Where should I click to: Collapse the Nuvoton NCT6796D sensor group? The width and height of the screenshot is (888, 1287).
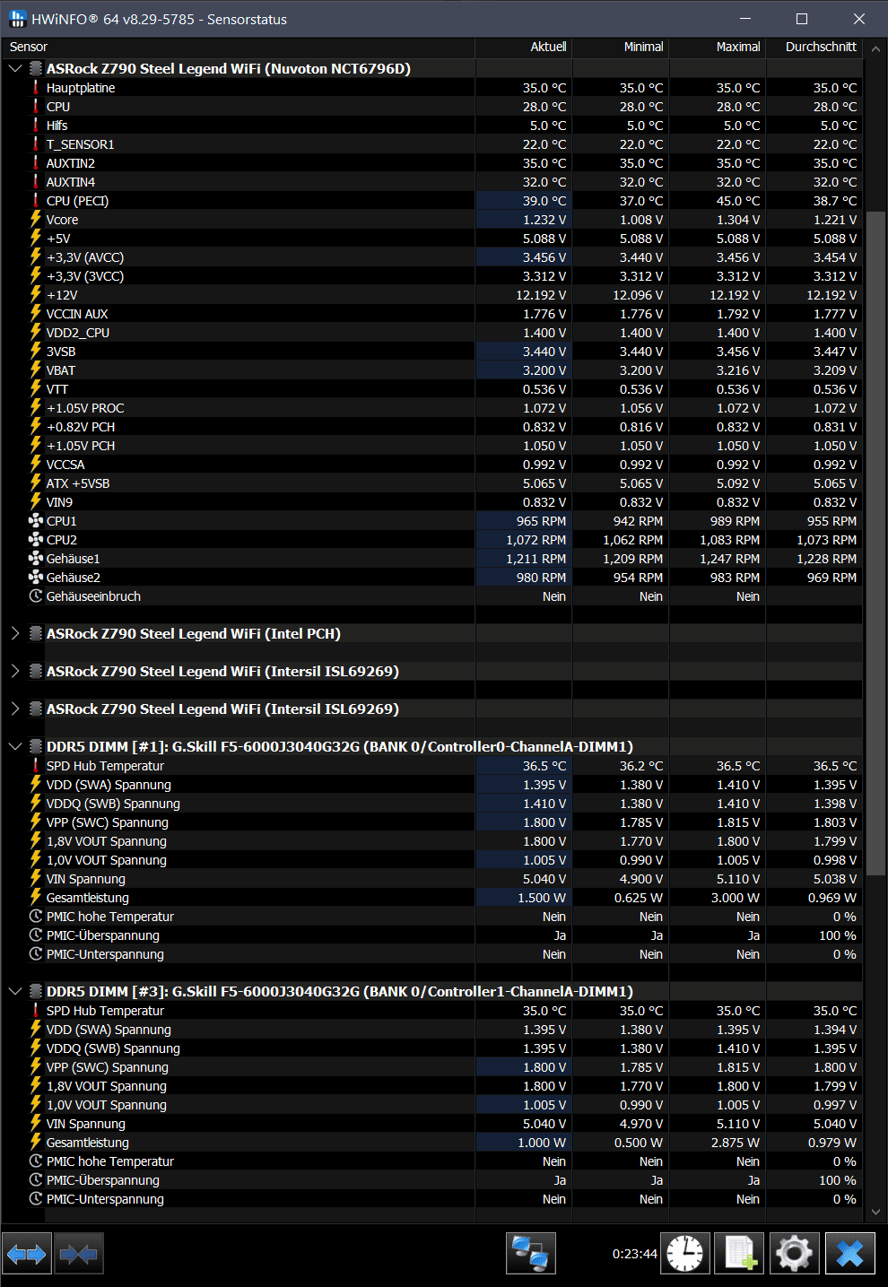pos(15,69)
